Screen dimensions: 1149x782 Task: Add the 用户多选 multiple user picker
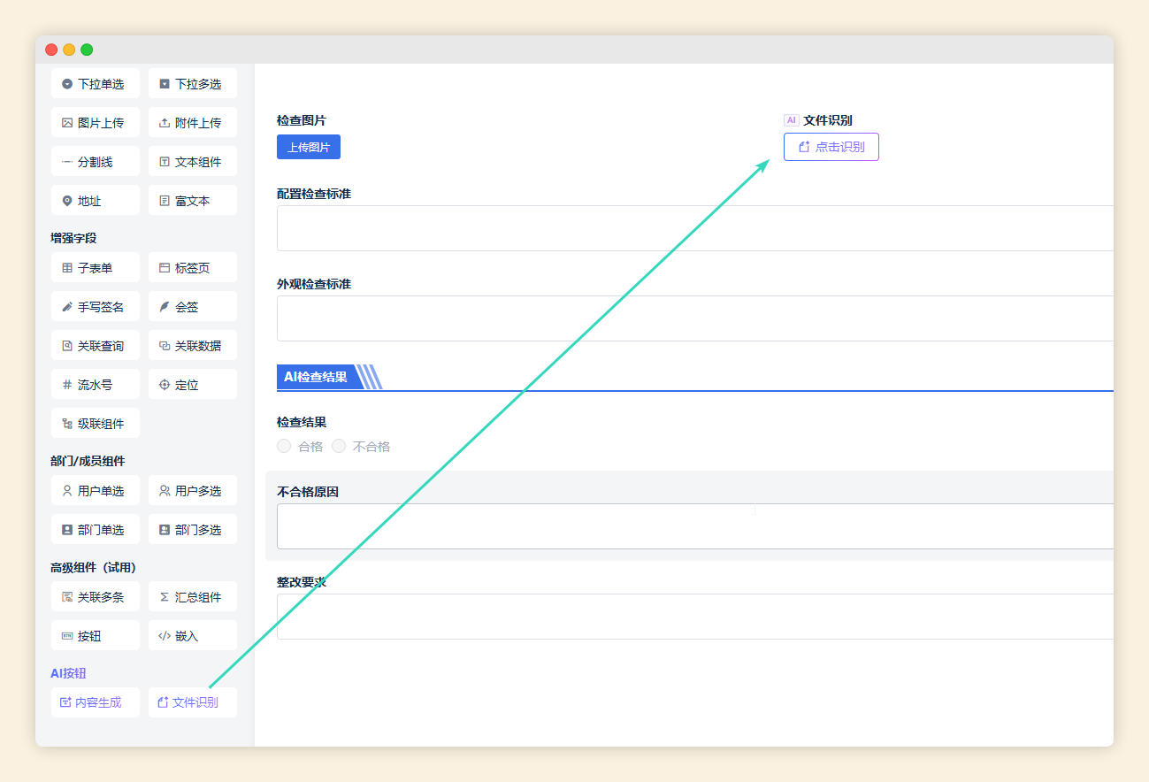[x=193, y=491]
